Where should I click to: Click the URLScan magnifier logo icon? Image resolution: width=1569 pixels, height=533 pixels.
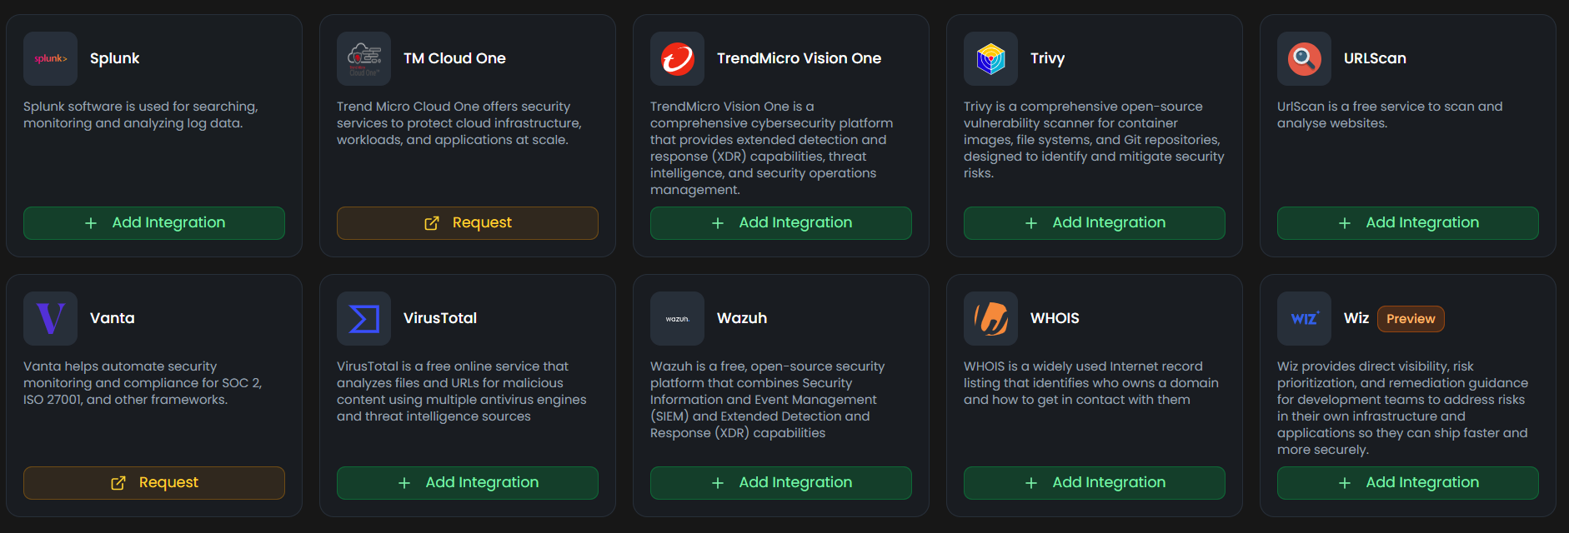1304,58
